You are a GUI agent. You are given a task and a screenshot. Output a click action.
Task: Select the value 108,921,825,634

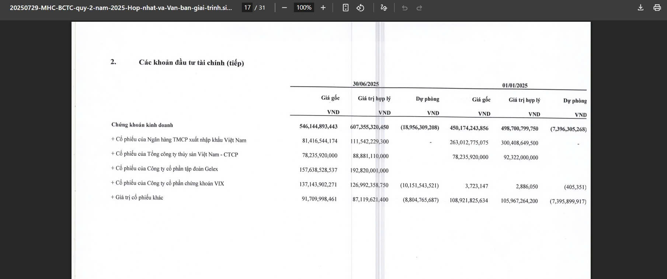[469, 200]
